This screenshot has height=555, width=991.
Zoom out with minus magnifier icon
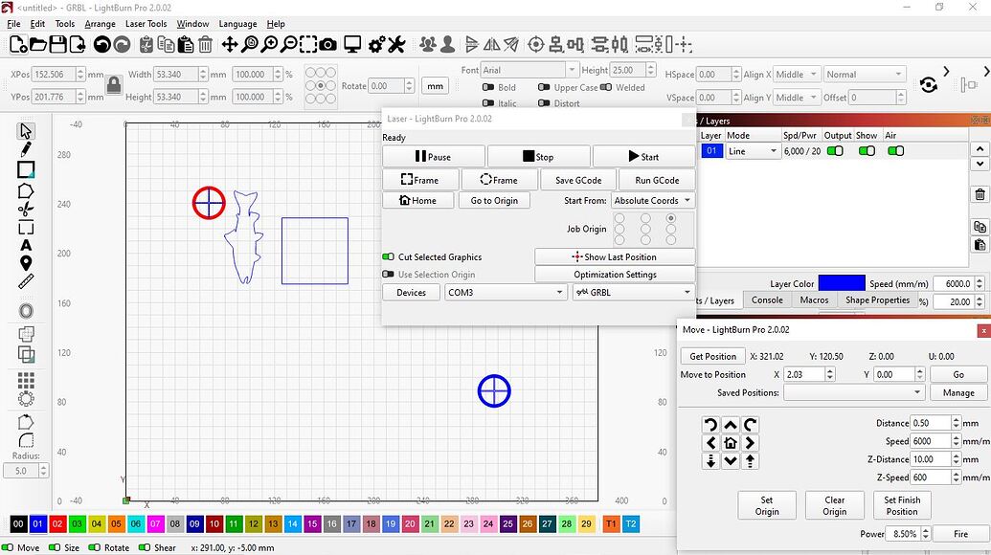pos(289,45)
